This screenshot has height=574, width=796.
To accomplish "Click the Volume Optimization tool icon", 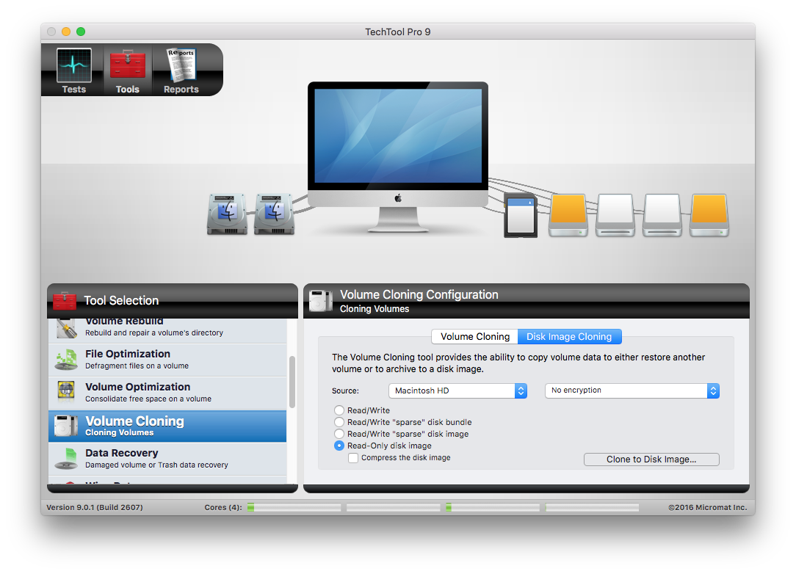I will click(x=67, y=392).
